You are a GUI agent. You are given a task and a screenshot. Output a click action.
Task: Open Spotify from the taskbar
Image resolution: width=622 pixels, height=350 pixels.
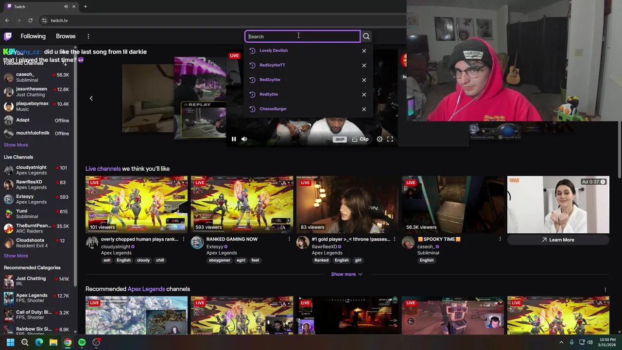coord(82,342)
